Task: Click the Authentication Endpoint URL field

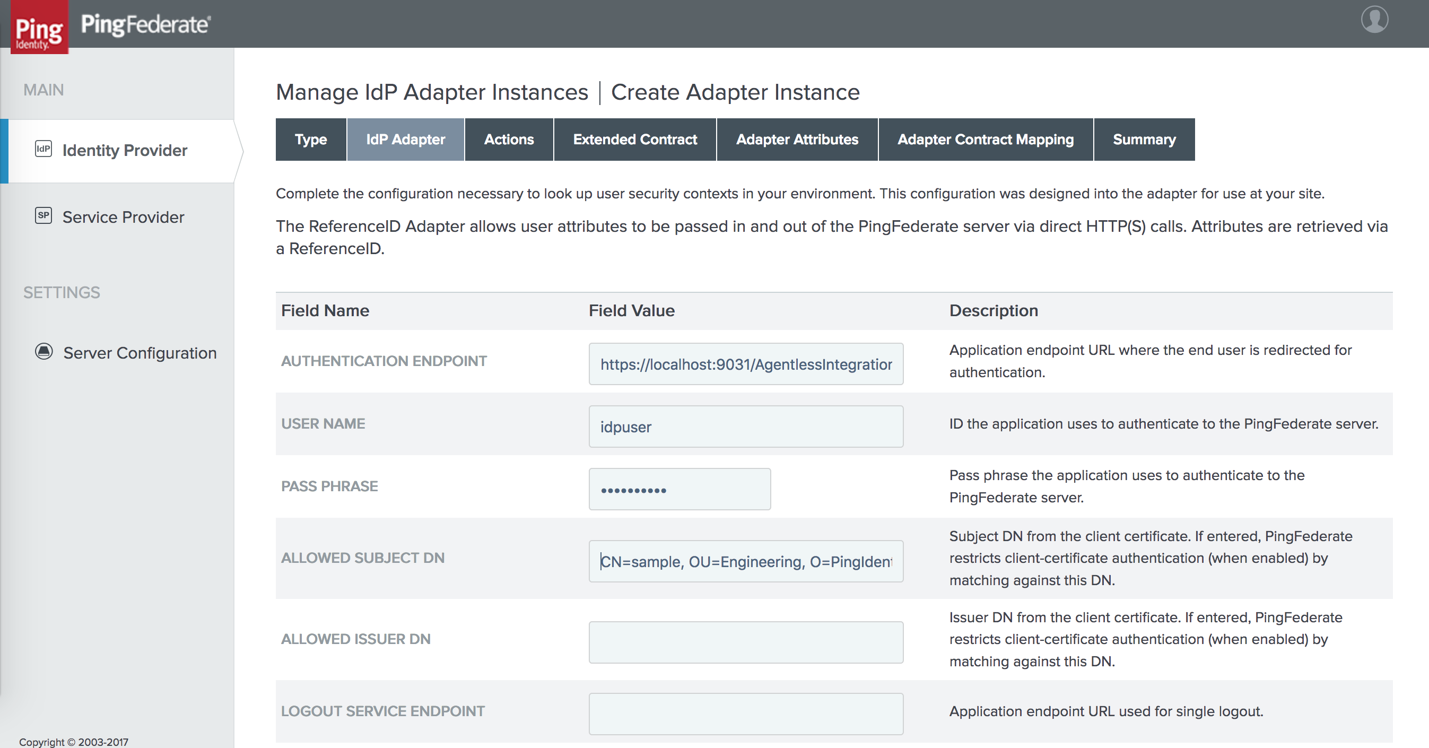Action: tap(746, 364)
